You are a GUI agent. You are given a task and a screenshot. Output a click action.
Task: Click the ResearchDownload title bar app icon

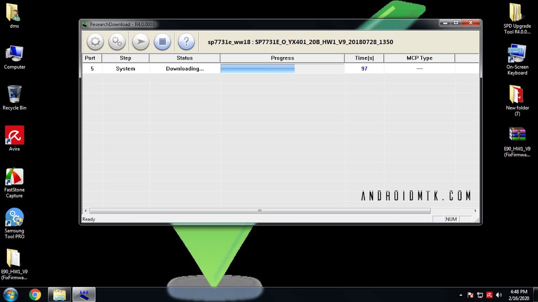pyautogui.click(x=85, y=24)
